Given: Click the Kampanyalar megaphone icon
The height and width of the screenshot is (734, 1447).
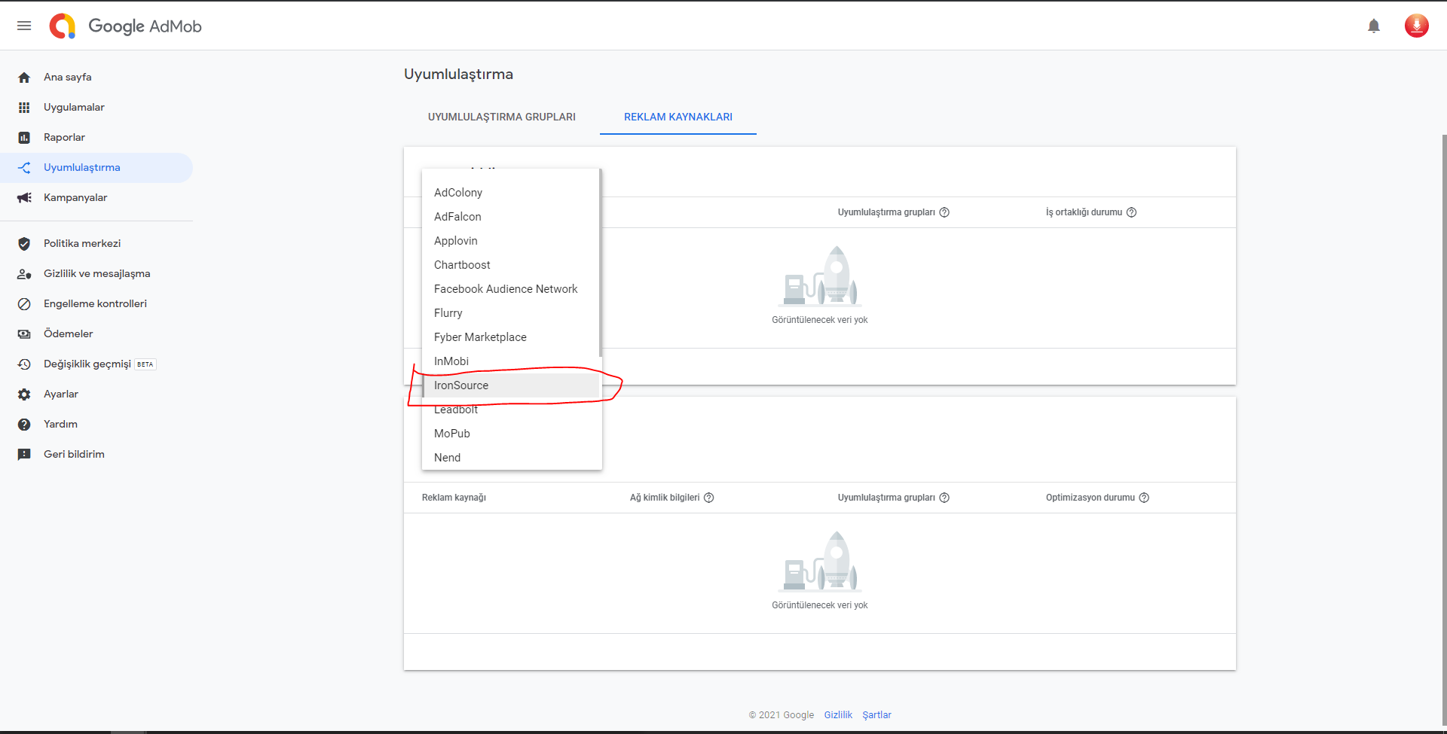Looking at the screenshot, I should pyautogui.click(x=24, y=198).
